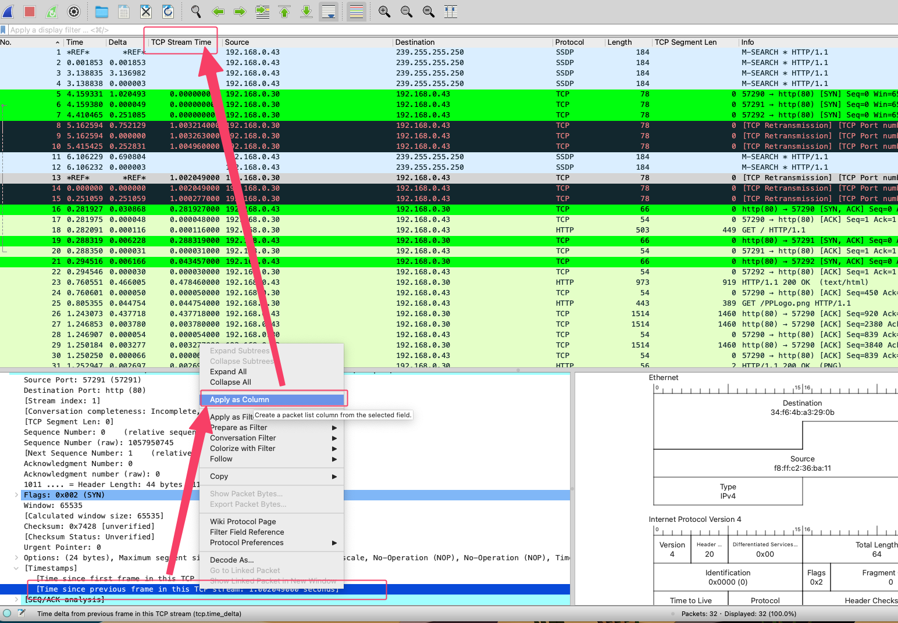Collapse the Timestamps section
Image resolution: width=898 pixels, height=623 pixels.
tap(15, 568)
